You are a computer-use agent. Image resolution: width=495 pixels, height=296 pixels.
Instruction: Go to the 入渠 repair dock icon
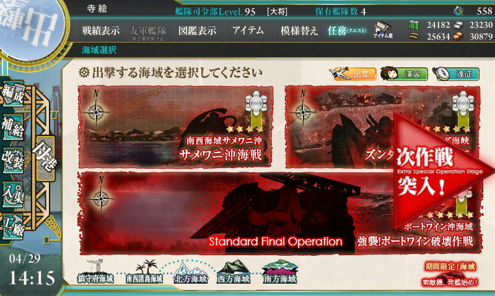click(13, 194)
